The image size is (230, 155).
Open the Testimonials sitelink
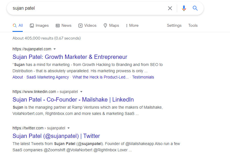point(143,77)
